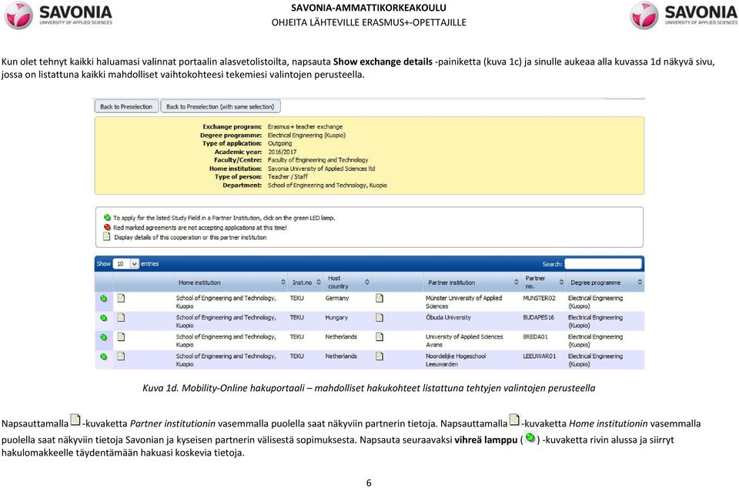Apply via green lamp for Hungary row
Image resolution: width=739 pixels, height=488 pixels.
pos(104,318)
